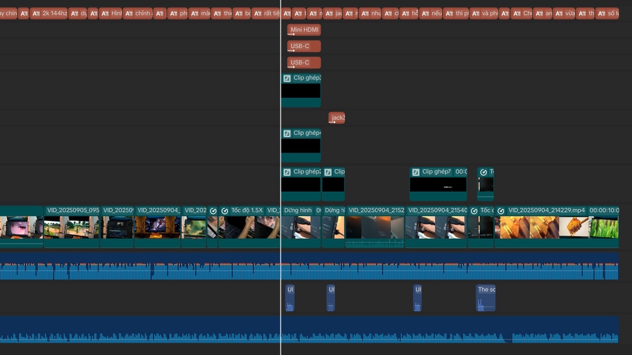Click the compound clip icon on Clip ghép4
The image size is (632, 355).
point(287,133)
